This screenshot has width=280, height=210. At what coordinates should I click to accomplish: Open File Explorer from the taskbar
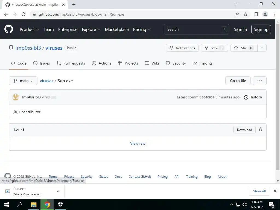(x=33, y=205)
